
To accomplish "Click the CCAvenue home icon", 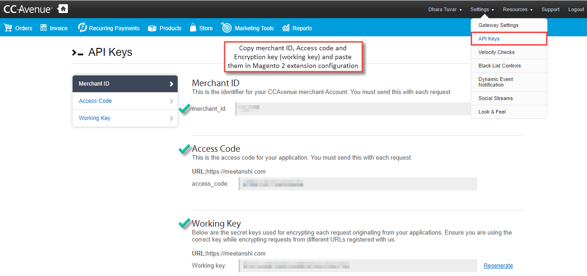I will (62, 8).
